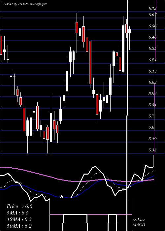Viewport: 165px width, 231px height.
Task: Click the 5.49 price axis label
Action: click(x=152, y=139)
